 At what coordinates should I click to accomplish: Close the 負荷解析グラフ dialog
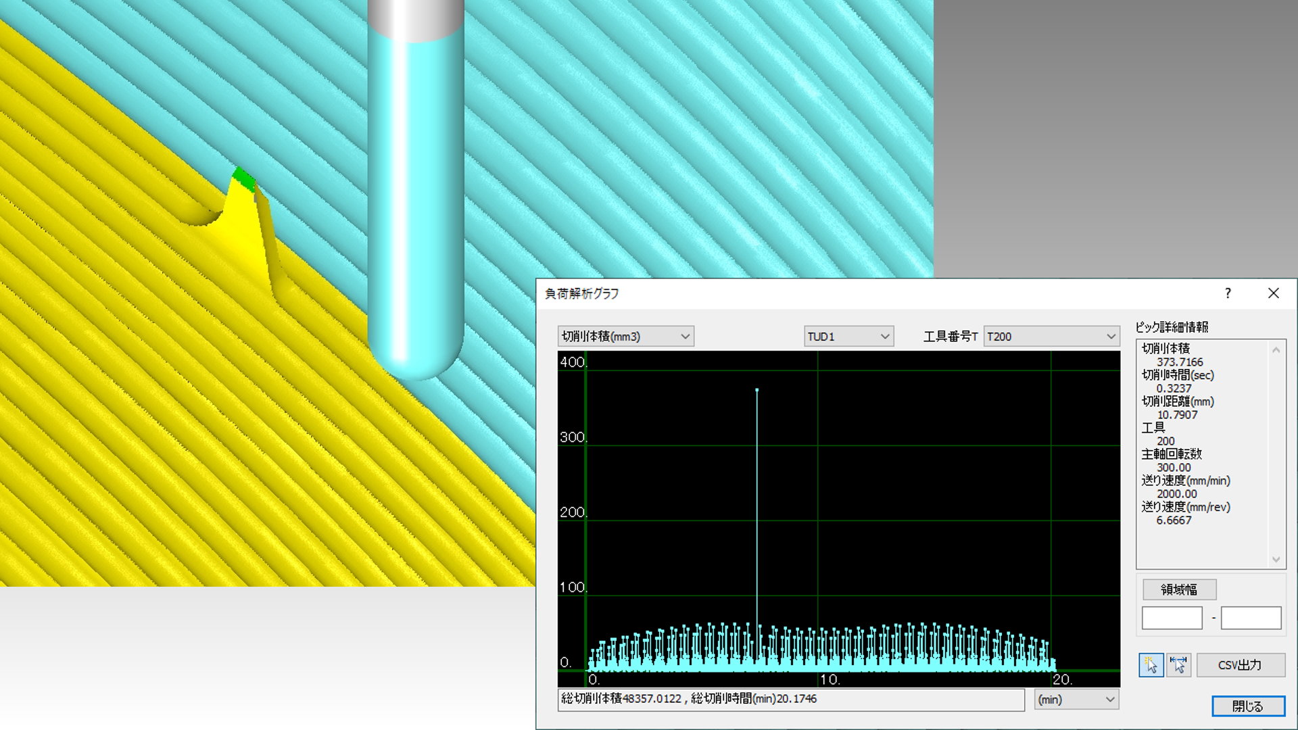(x=1274, y=293)
